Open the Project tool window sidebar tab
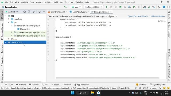The height and width of the screenshot is (96, 171). 2,15
